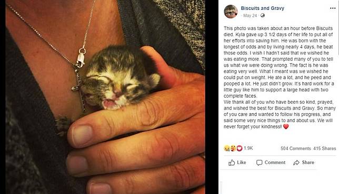Click the Share button label
Viewport: 339px width, 194px height.
(308, 163)
